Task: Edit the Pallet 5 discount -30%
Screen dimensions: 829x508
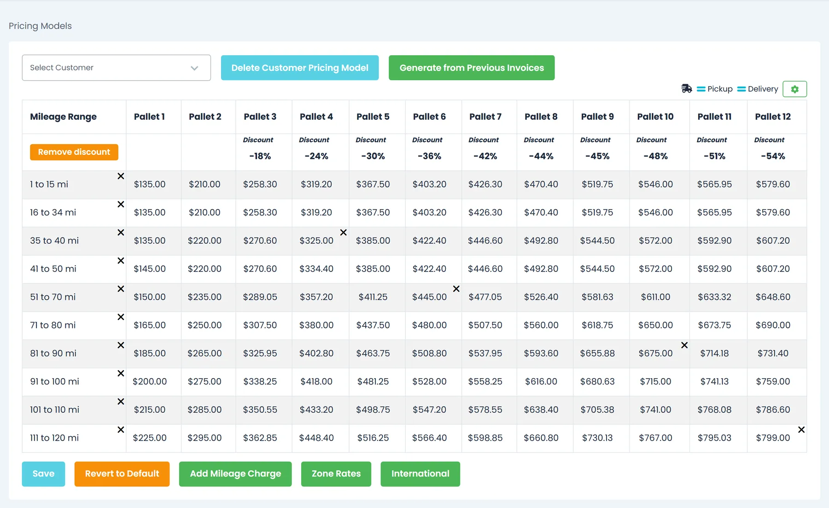Action: [x=373, y=156]
